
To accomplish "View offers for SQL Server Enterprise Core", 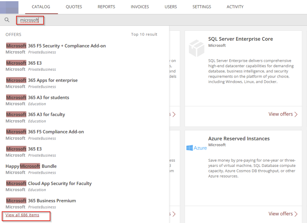I will [283, 114].
